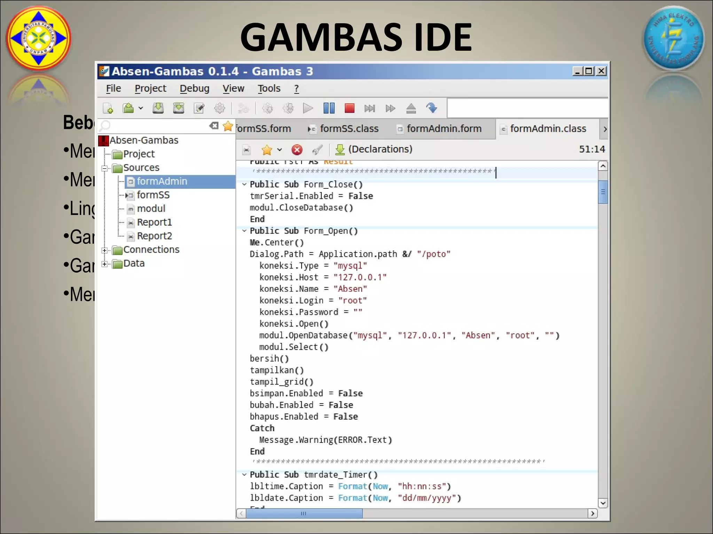Select the formAdmin.class tab
This screenshot has height=534, width=713.
(x=548, y=129)
